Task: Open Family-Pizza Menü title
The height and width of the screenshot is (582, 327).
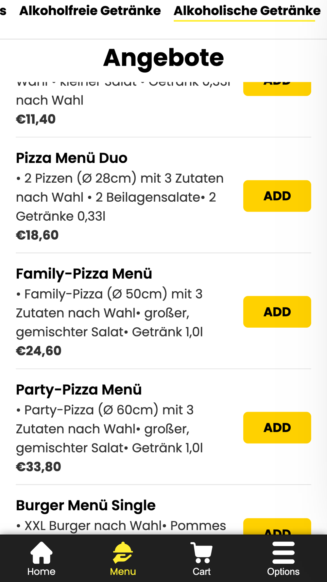Action: point(84,274)
